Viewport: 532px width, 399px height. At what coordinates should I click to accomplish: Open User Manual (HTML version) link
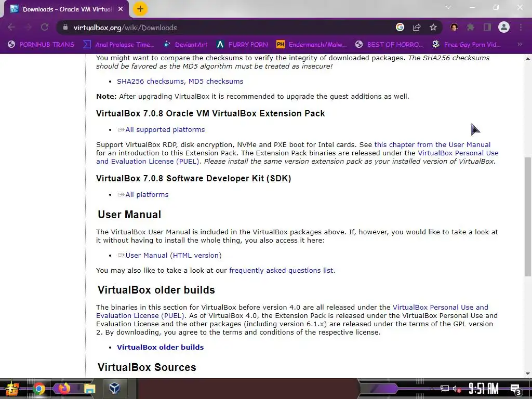pyautogui.click(x=169, y=256)
